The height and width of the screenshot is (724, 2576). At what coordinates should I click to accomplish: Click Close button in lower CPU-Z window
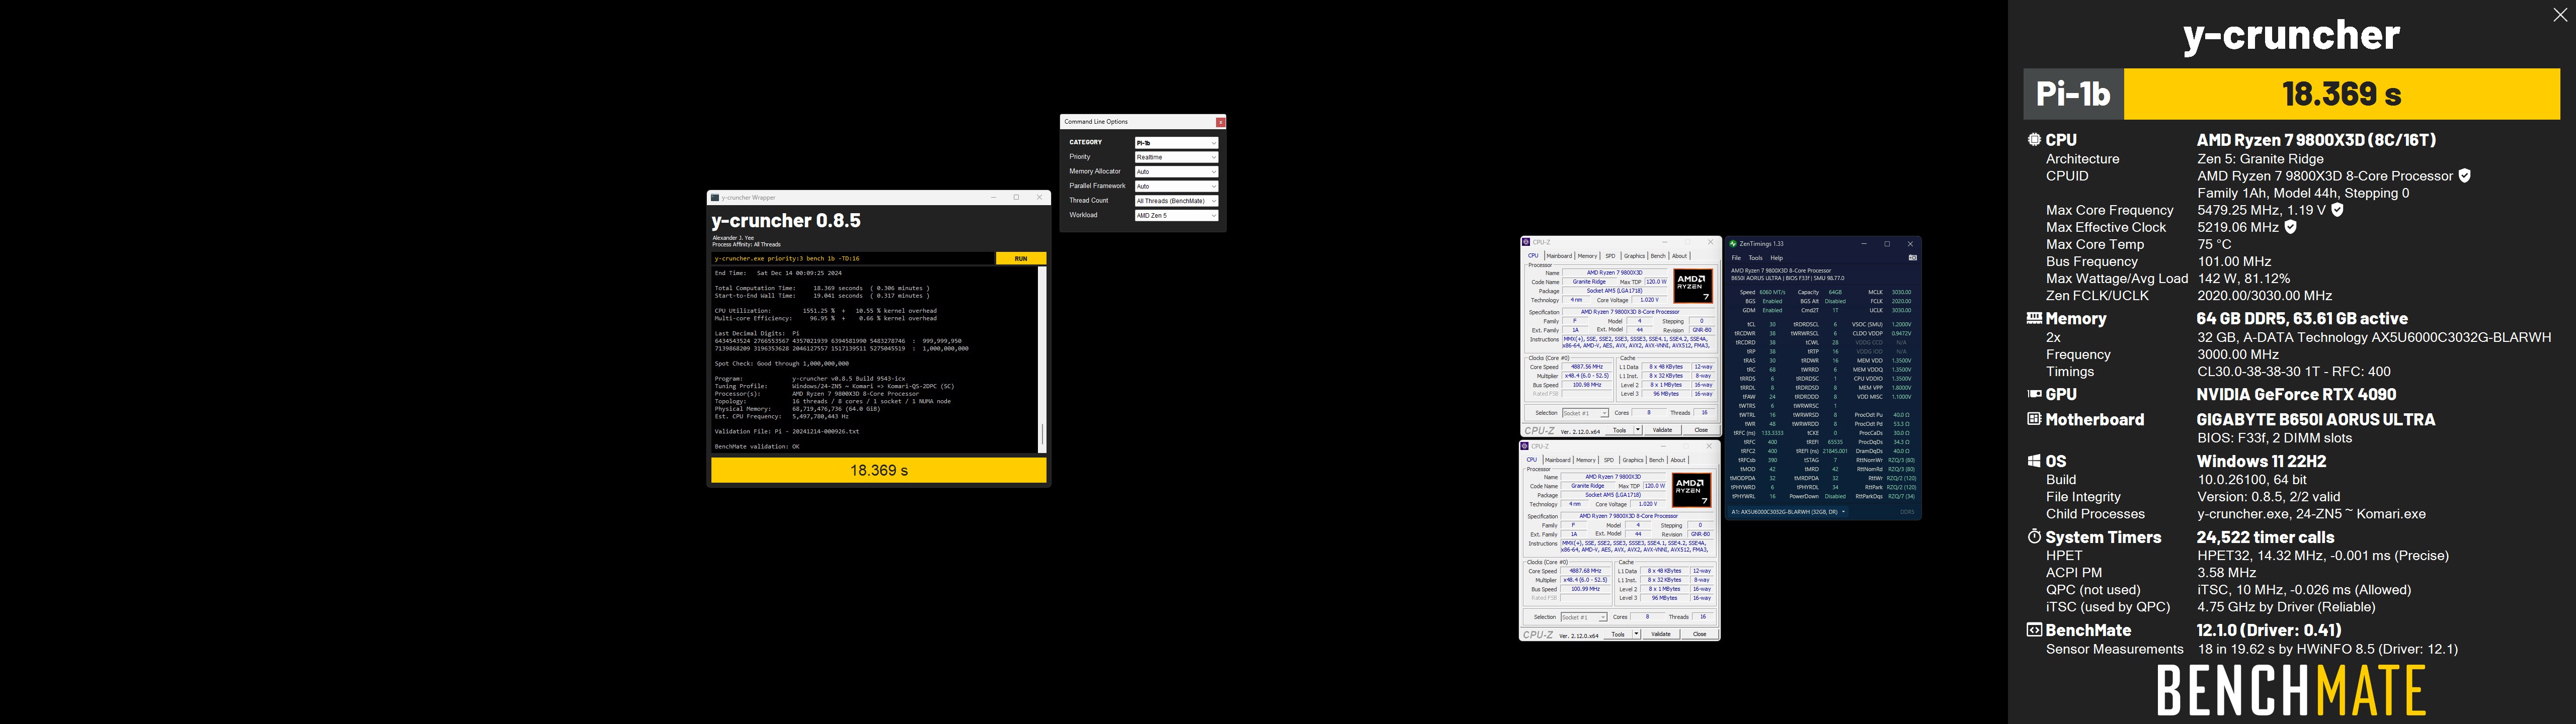[x=1700, y=634]
